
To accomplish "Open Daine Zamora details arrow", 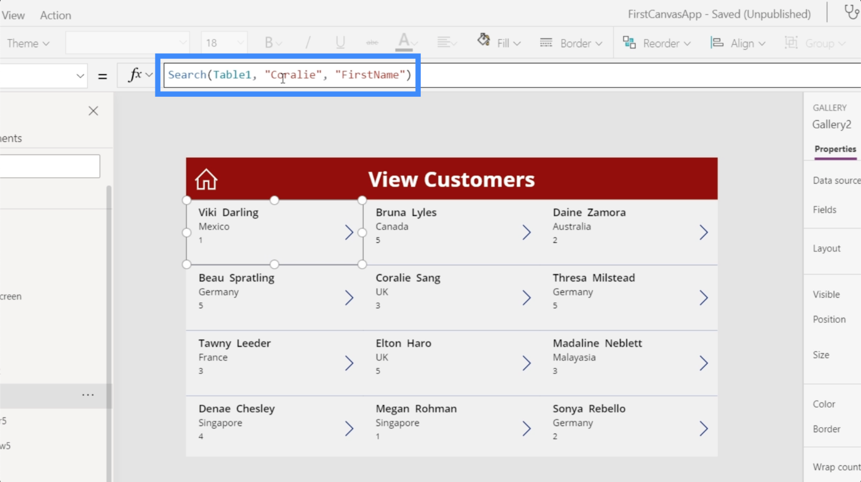I will pyautogui.click(x=704, y=233).
